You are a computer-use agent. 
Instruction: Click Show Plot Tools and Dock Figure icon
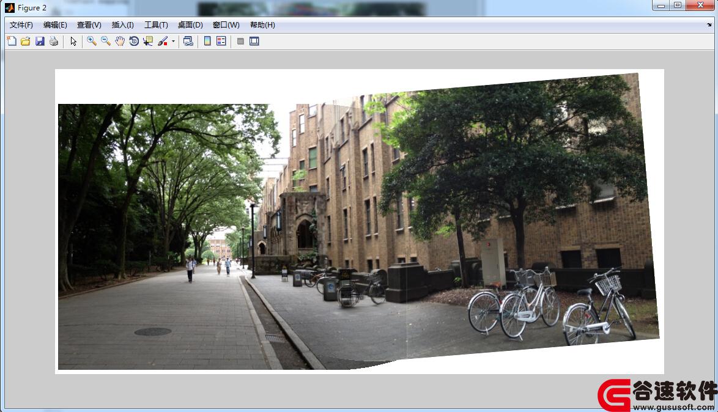coord(254,41)
